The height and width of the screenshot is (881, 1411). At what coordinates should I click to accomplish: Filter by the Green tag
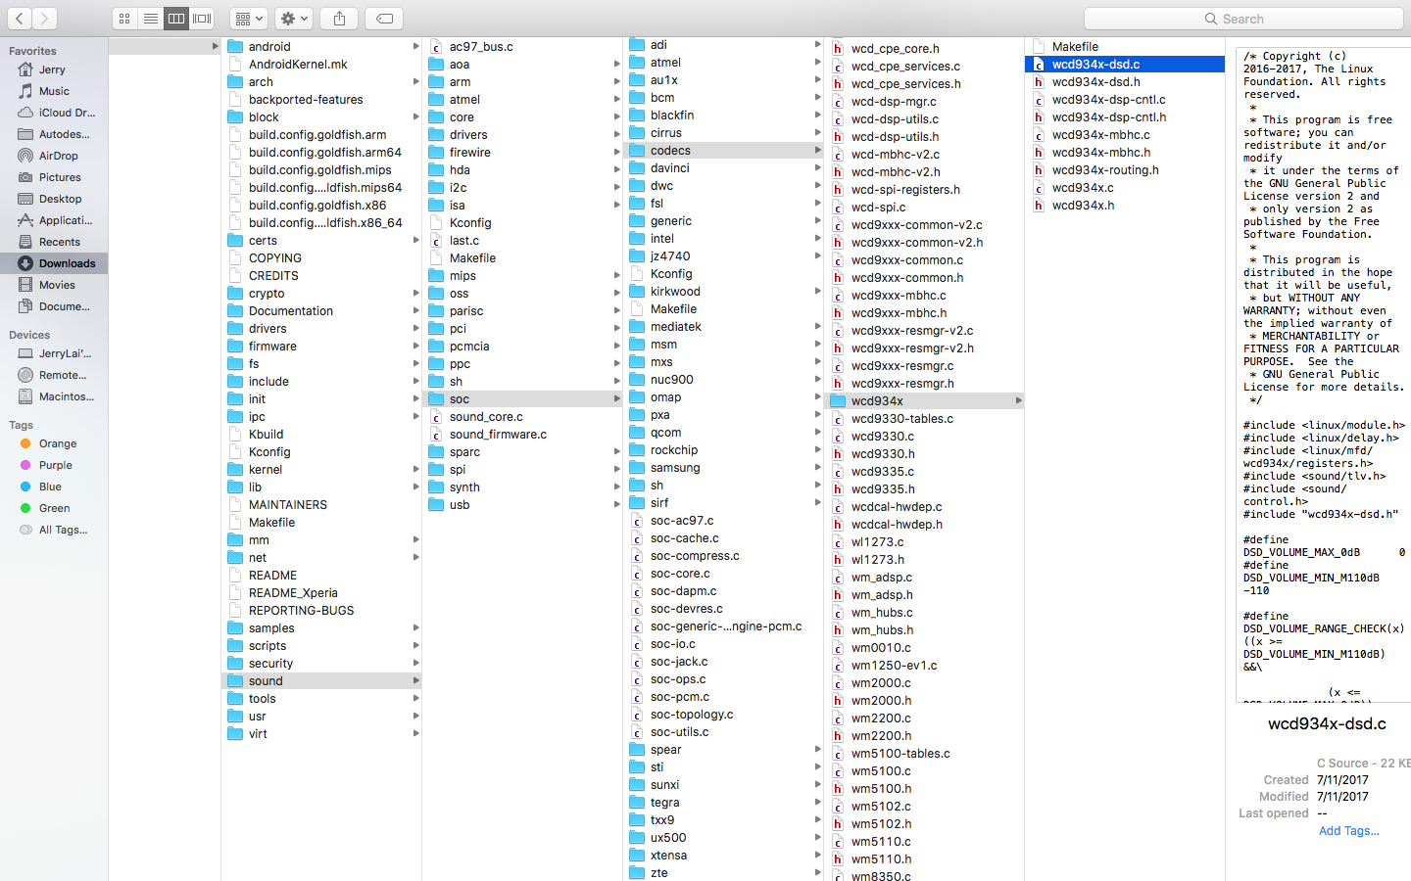pyautogui.click(x=54, y=508)
